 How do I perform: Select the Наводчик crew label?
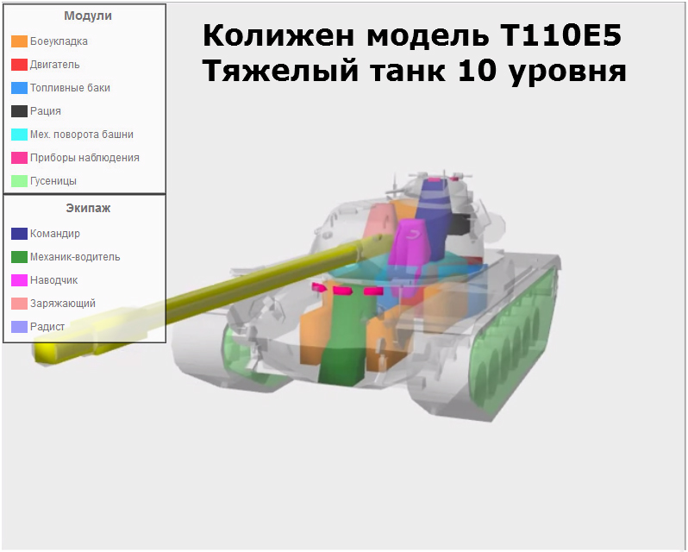click(x=53, y=280)
